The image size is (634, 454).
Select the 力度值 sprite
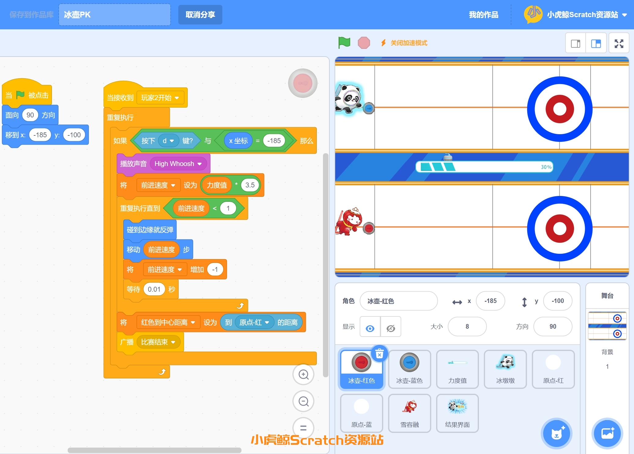(457, 369)
